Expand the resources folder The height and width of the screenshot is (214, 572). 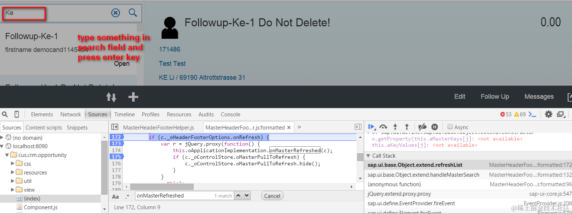(x=12, y=172)
